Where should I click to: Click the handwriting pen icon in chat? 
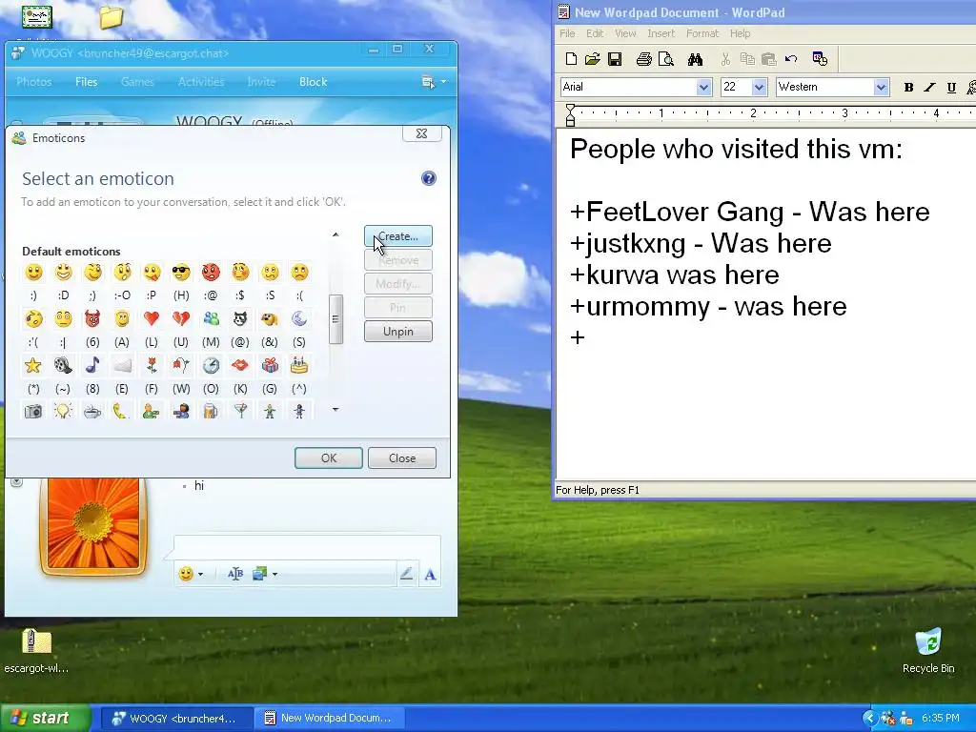(x=406, y=574)
